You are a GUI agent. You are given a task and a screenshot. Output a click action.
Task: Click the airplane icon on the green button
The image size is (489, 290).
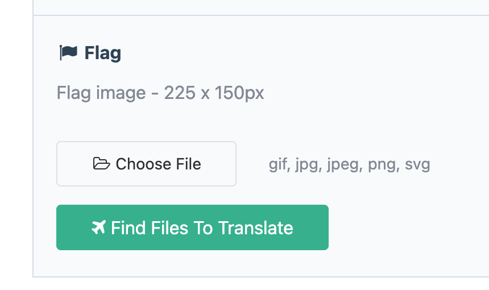tap(98, 227)
